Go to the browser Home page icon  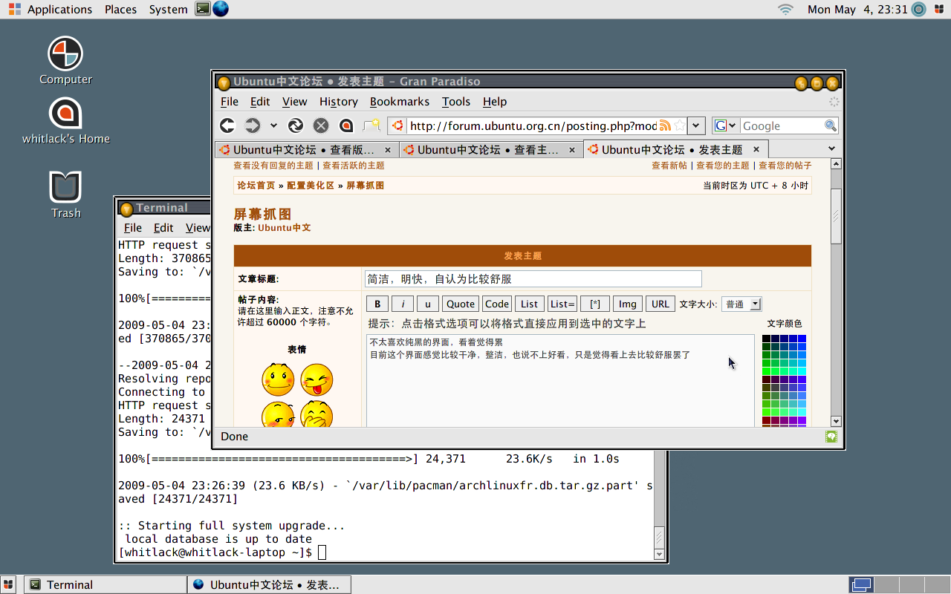point(345,125)
